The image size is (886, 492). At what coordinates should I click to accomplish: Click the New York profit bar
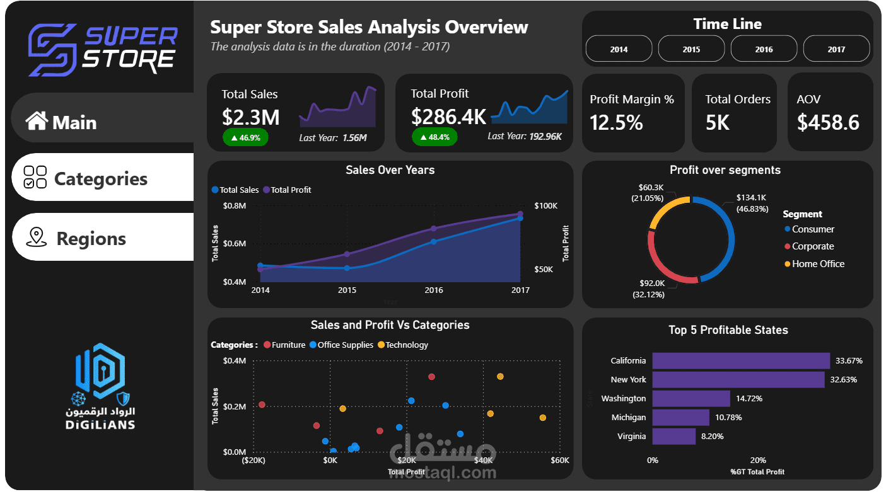738,379
